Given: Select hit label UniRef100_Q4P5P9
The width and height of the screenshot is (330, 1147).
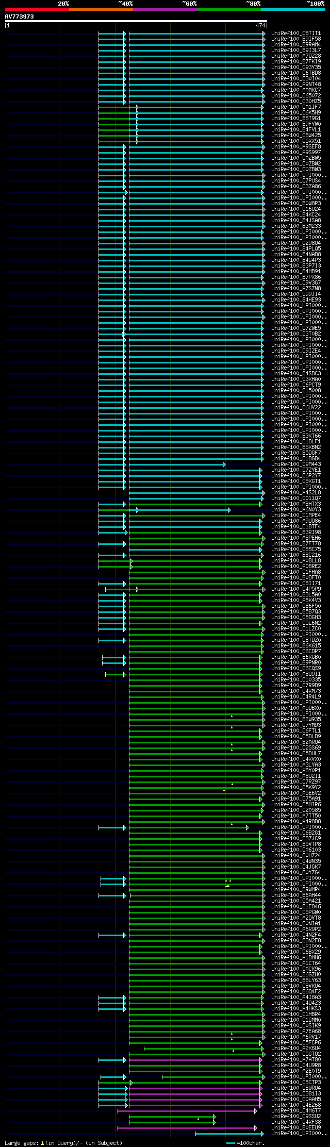Looking at the screenshot, I should (296, 589).
